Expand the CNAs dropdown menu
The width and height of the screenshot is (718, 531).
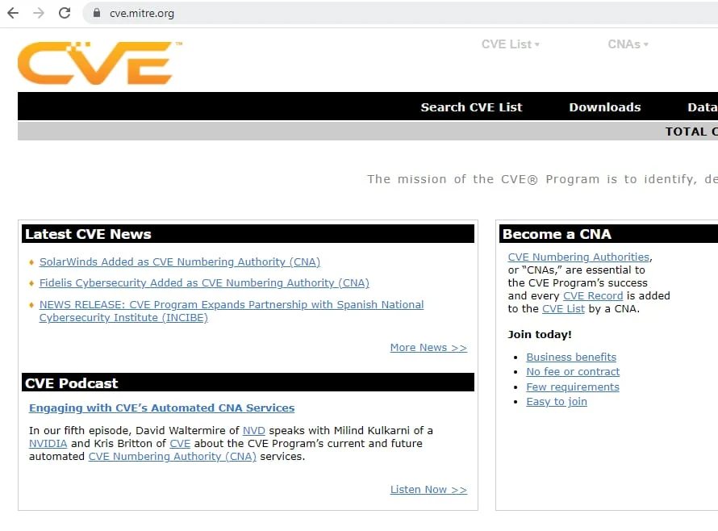tap(628, 44)
